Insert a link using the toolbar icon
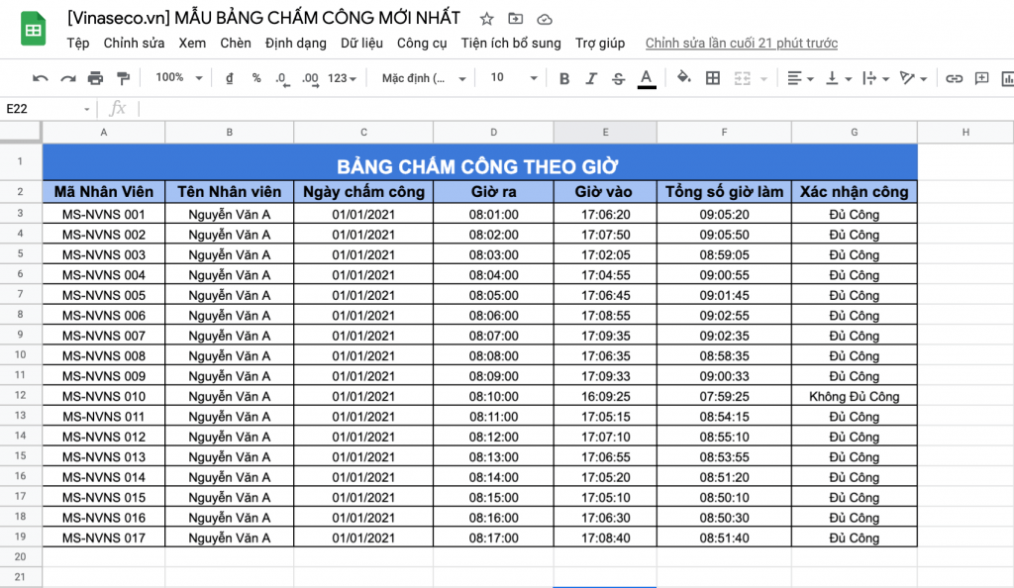This screenshot has height=588, width=1014. point(954,76)
